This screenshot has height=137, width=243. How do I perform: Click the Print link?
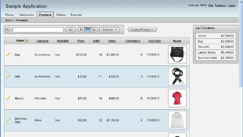[x=211, y=5]
